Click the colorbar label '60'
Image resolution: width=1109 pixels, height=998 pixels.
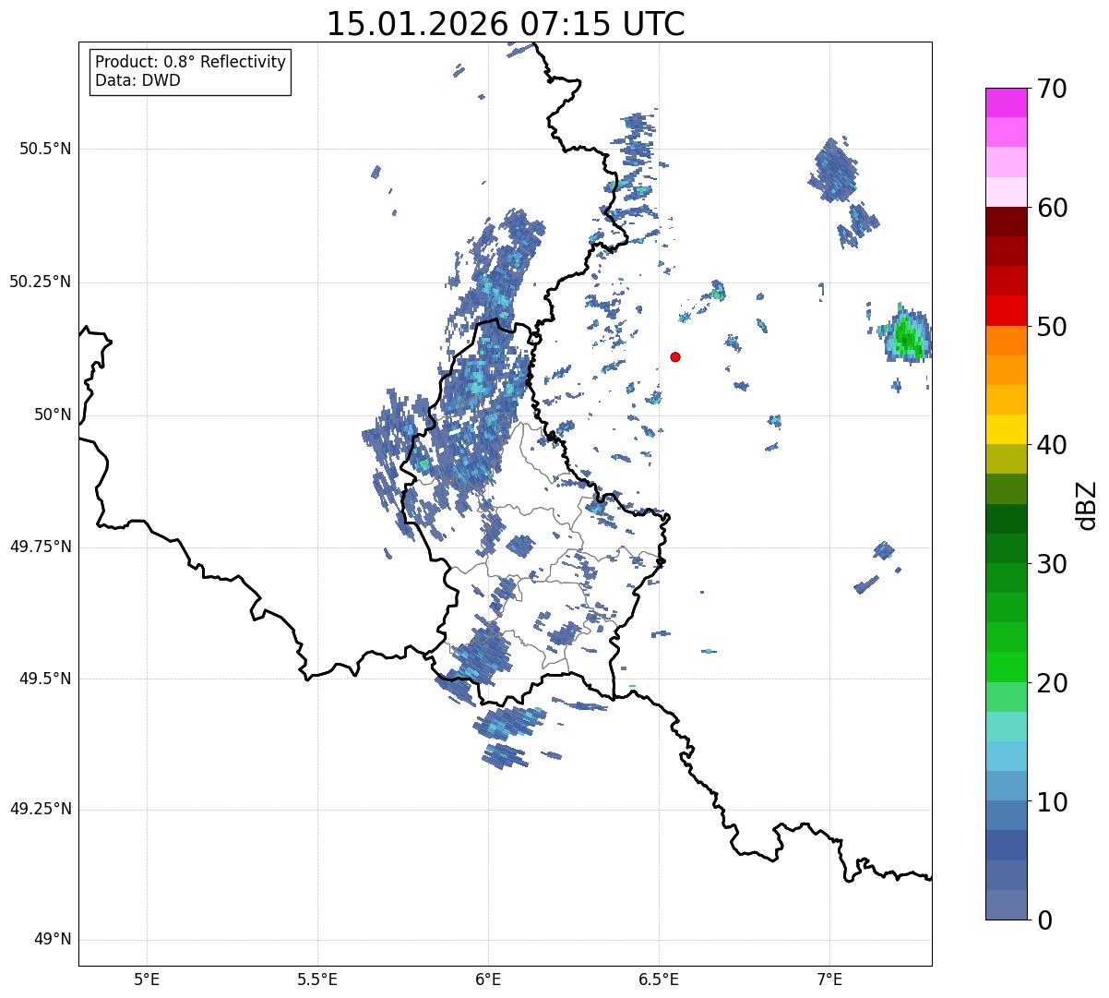pos(1053,208)
